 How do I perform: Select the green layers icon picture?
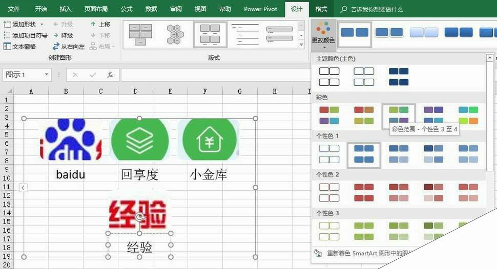click(140, 139)
